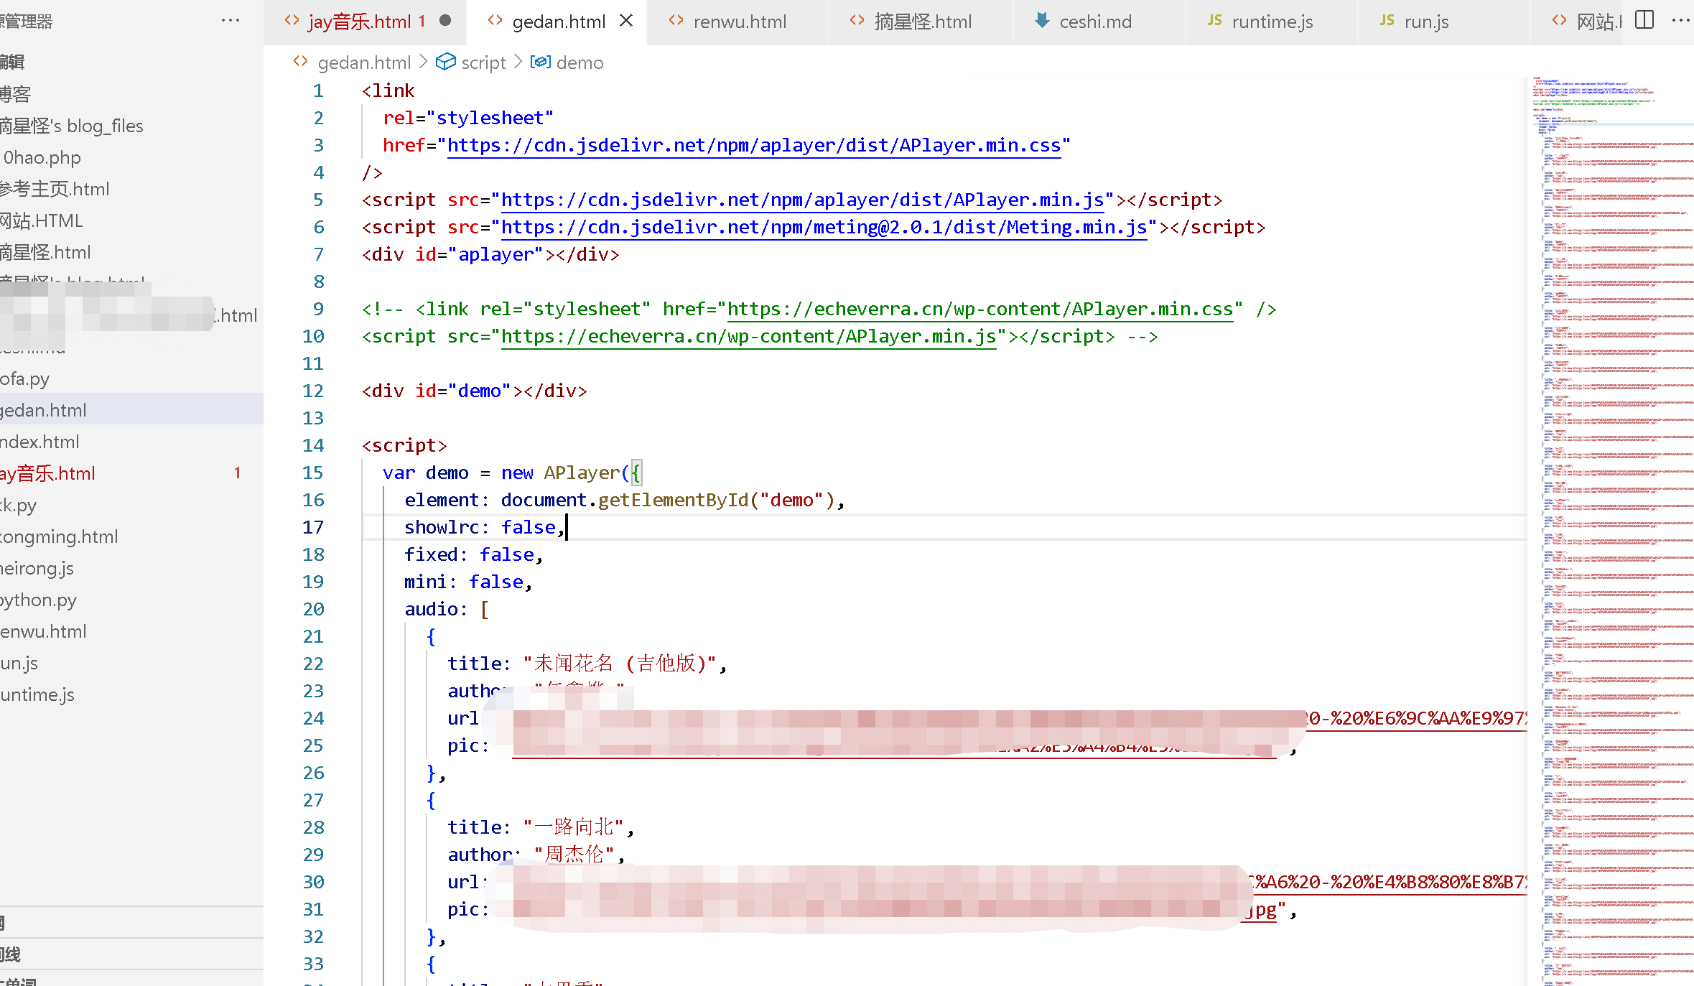The image size is (1694, 986).
Task: Click the div id="aplayer" line
Action: point(490,254)
